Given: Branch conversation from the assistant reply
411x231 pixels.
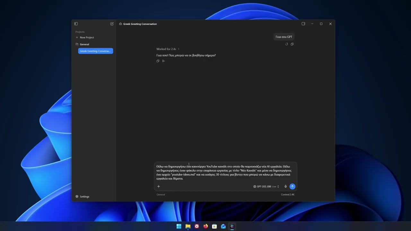Looking at the screenshot, I should [163, 61].
